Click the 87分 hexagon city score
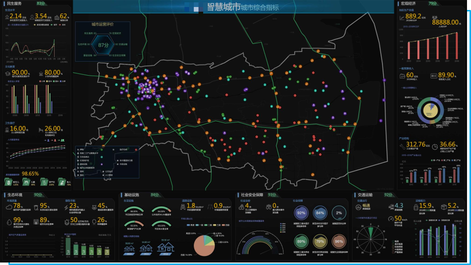Viewport: 471px width, 265px height. (x=103, y=45)
